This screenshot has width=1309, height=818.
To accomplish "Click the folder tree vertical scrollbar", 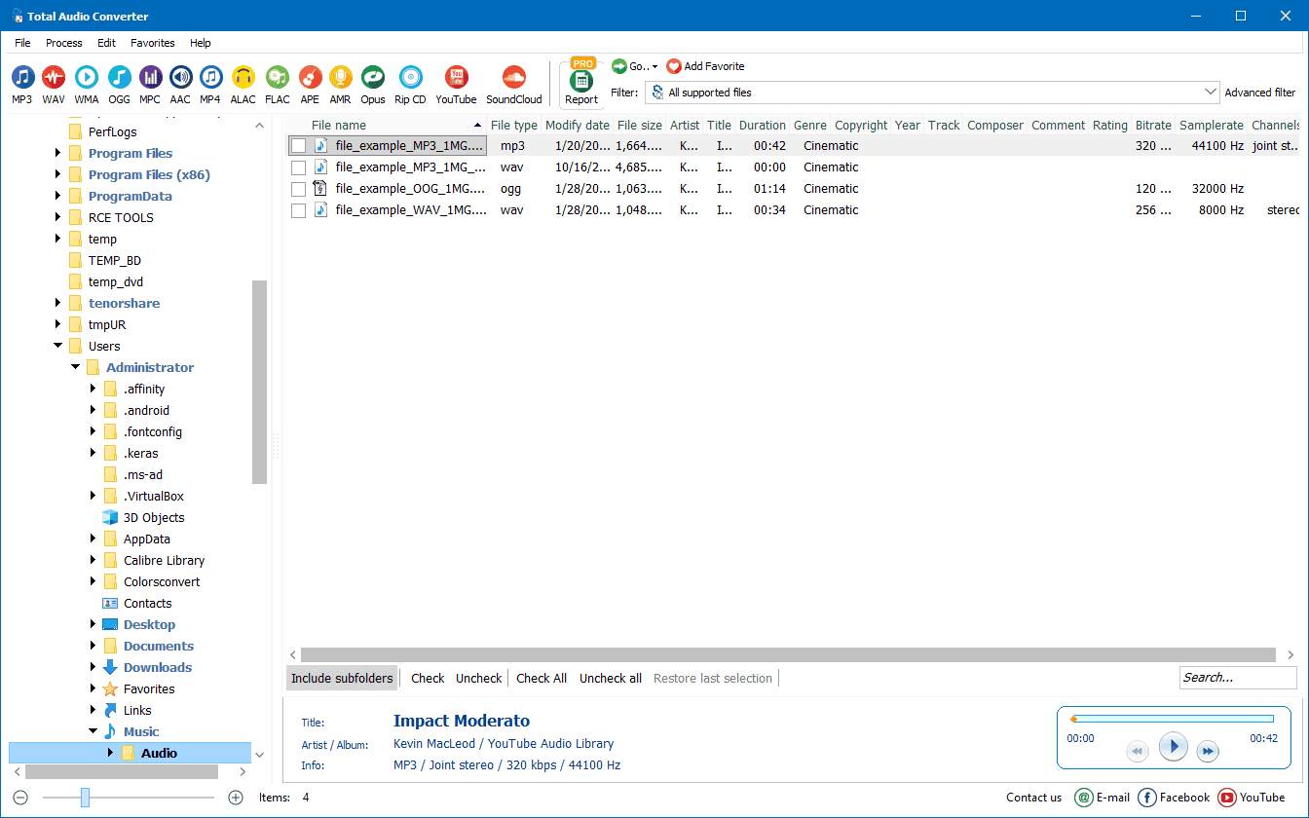I will click(x=259, y=382).
